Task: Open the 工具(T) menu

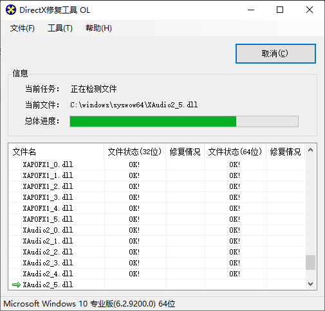Action: click(60, 28)
